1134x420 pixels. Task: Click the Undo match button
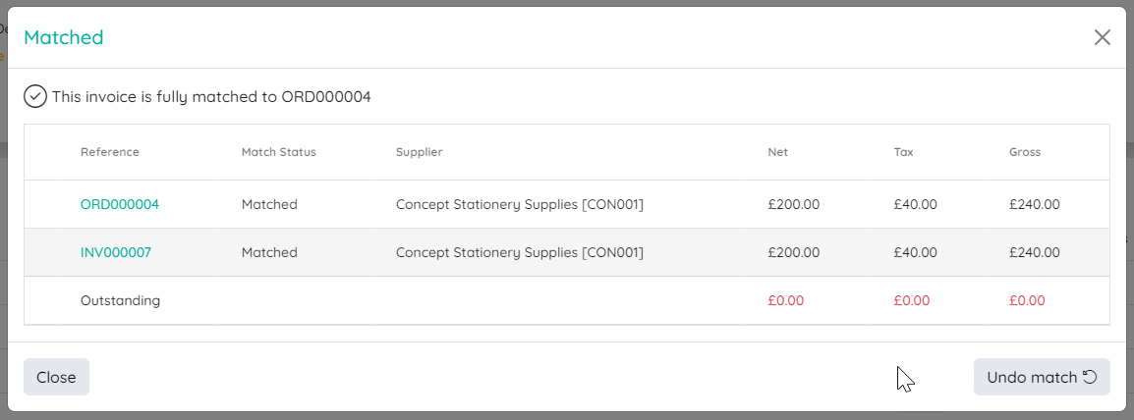1042,377
